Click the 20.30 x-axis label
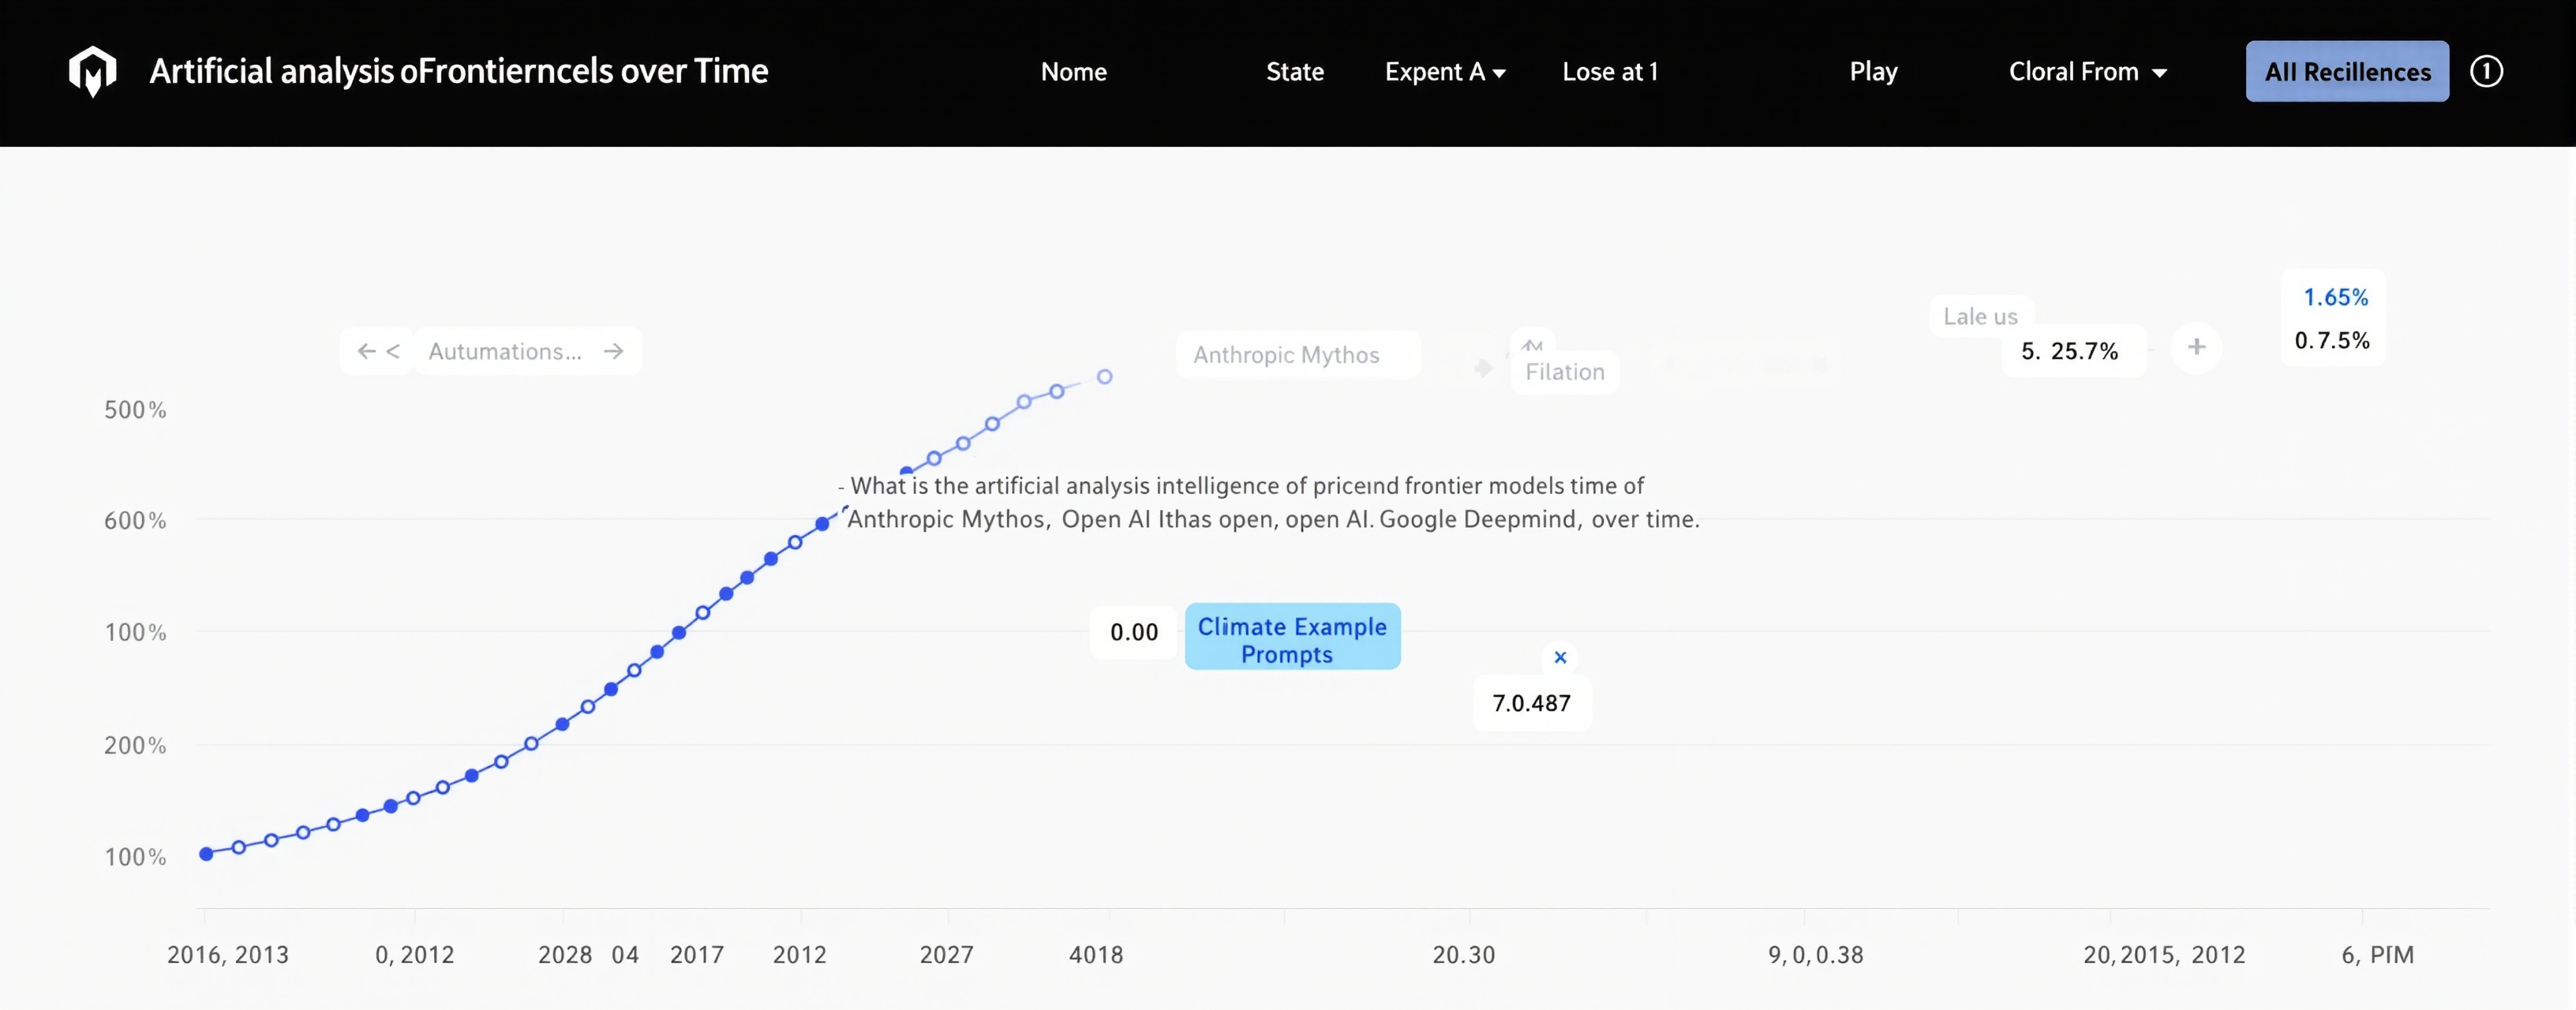This screenshot has width=2576, height=1010. coord(1463,955)
